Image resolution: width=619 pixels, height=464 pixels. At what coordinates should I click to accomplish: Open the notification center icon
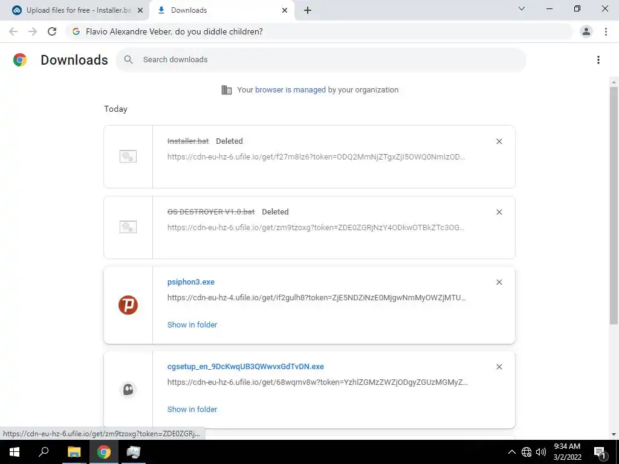pyautogui.click(x=600, y=452)
